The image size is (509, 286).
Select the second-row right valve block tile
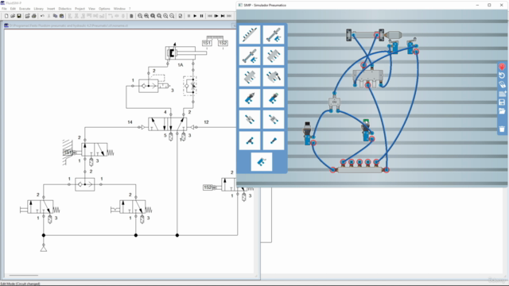click(x=274, y=56)
